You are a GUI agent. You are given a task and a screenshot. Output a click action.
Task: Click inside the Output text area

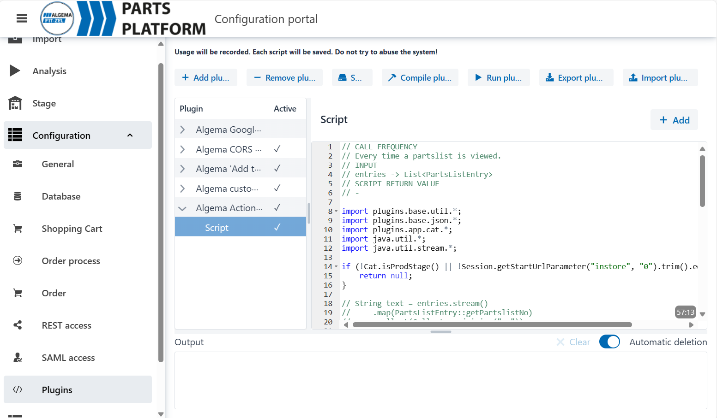[x=440, y=380]
